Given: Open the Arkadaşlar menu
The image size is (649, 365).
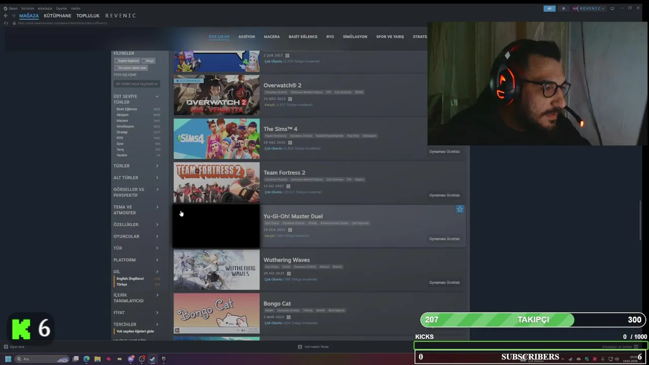Looking at the screenshot, I should tap(45, 9).
